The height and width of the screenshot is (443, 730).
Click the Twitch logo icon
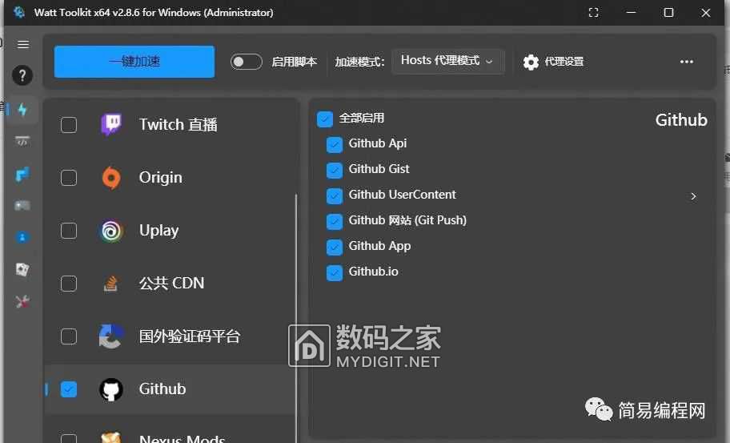[x=111, y=124]
